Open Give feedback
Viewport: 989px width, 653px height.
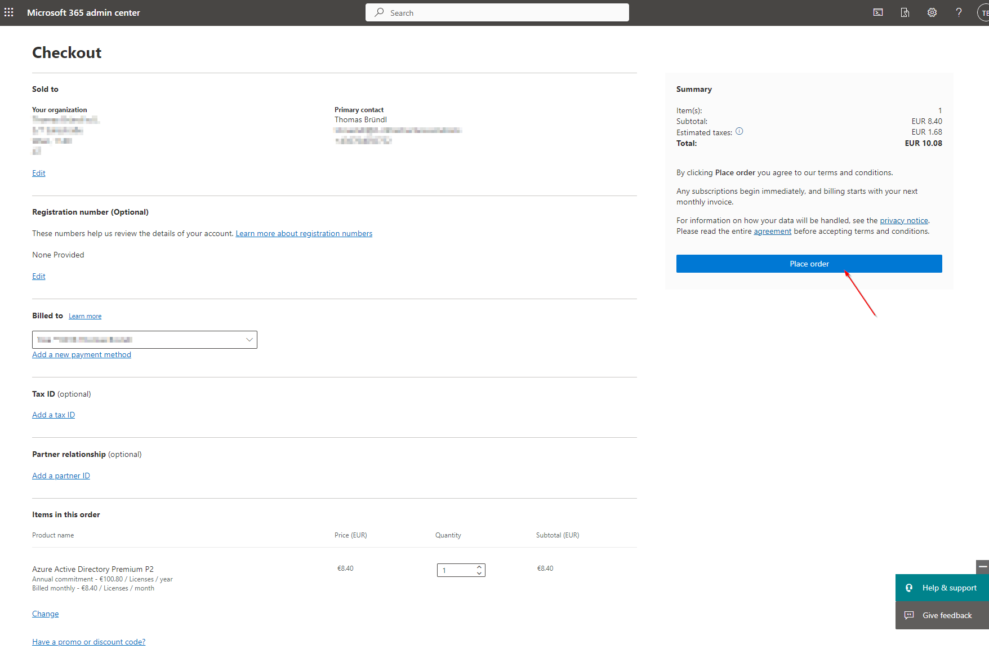click(942, 615)
